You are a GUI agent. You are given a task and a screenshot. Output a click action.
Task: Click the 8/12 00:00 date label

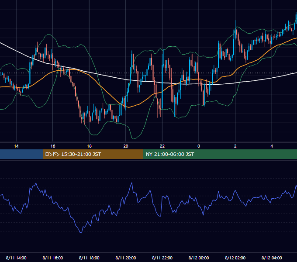(199, 258)
